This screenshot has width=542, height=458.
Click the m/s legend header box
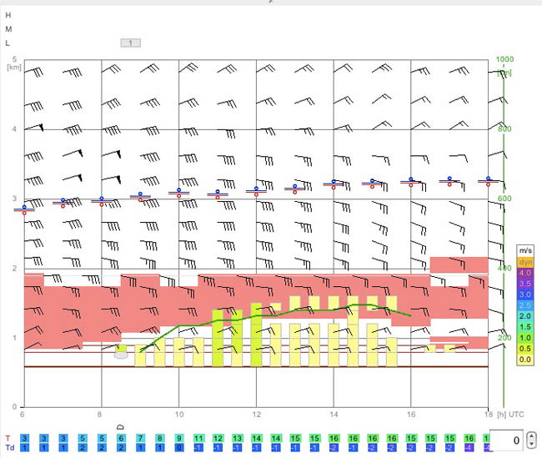point(525,250)
